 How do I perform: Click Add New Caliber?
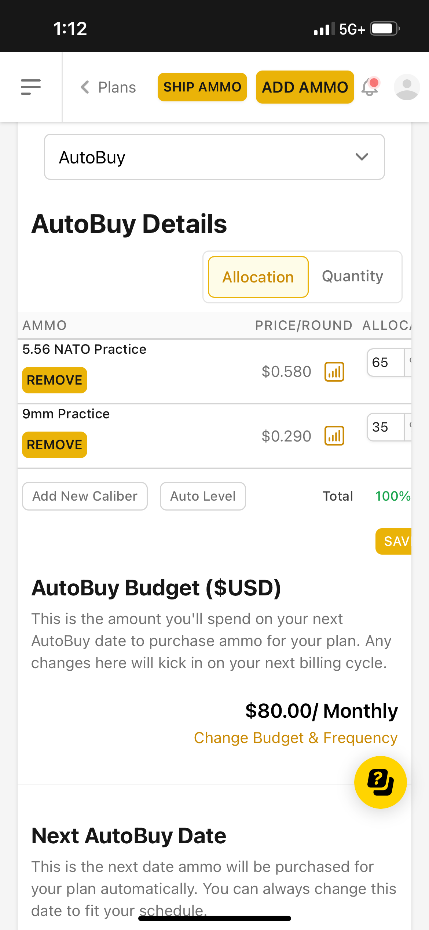(85, 496)
